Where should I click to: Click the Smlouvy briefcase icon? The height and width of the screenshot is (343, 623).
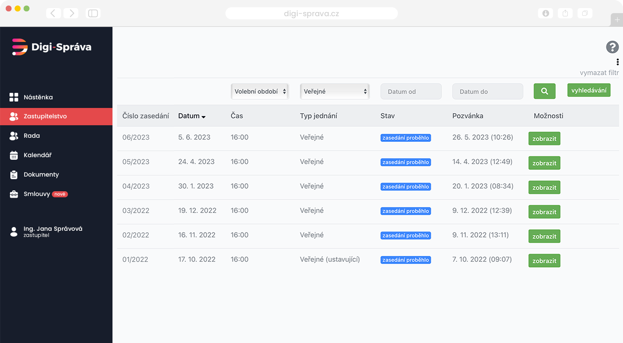point(14,194)
